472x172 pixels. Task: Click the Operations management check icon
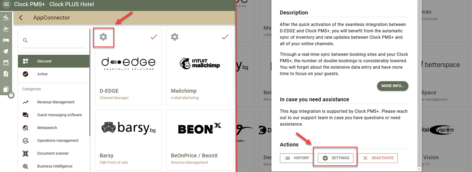[25, 141]
